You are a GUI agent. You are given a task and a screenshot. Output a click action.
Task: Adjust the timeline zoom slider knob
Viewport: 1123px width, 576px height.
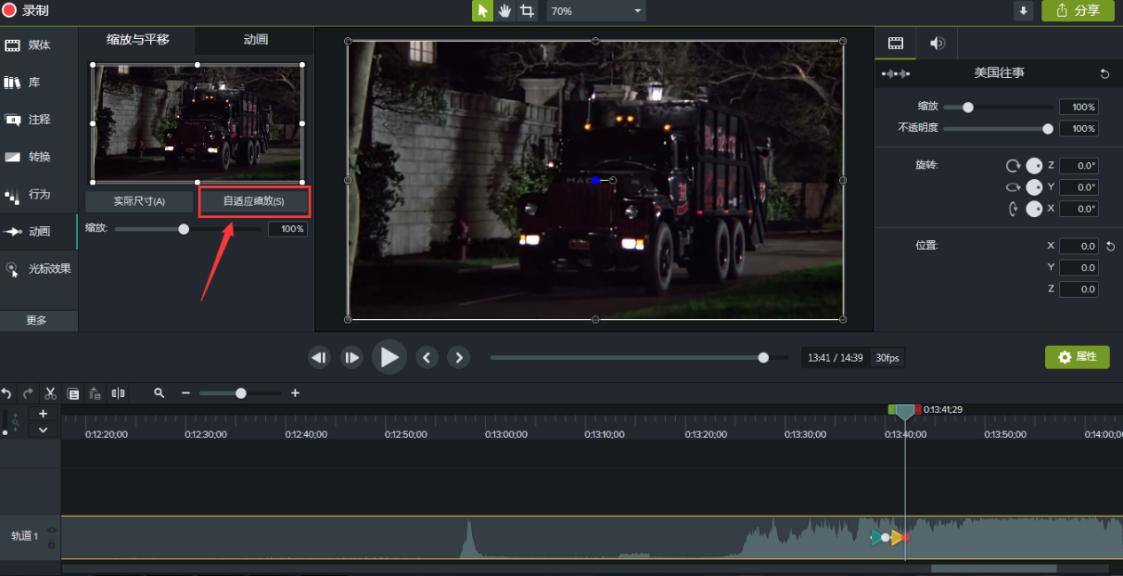click(x=240, y=393)
